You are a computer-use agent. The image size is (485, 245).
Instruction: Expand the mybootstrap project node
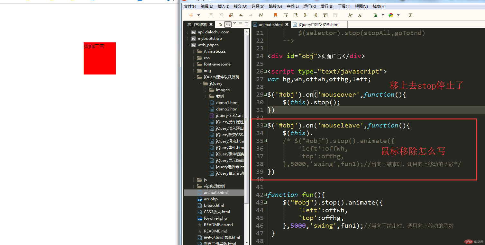coord(188,39)
